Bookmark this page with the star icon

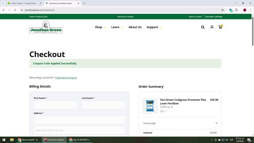pos(222,10)
